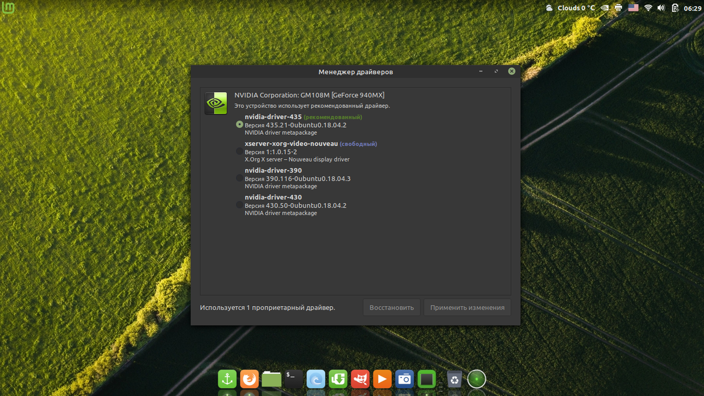Click the green chip Driver Manager dock icon
The height and width of the screenshot is (396, 704).
[x=427, y=379]
